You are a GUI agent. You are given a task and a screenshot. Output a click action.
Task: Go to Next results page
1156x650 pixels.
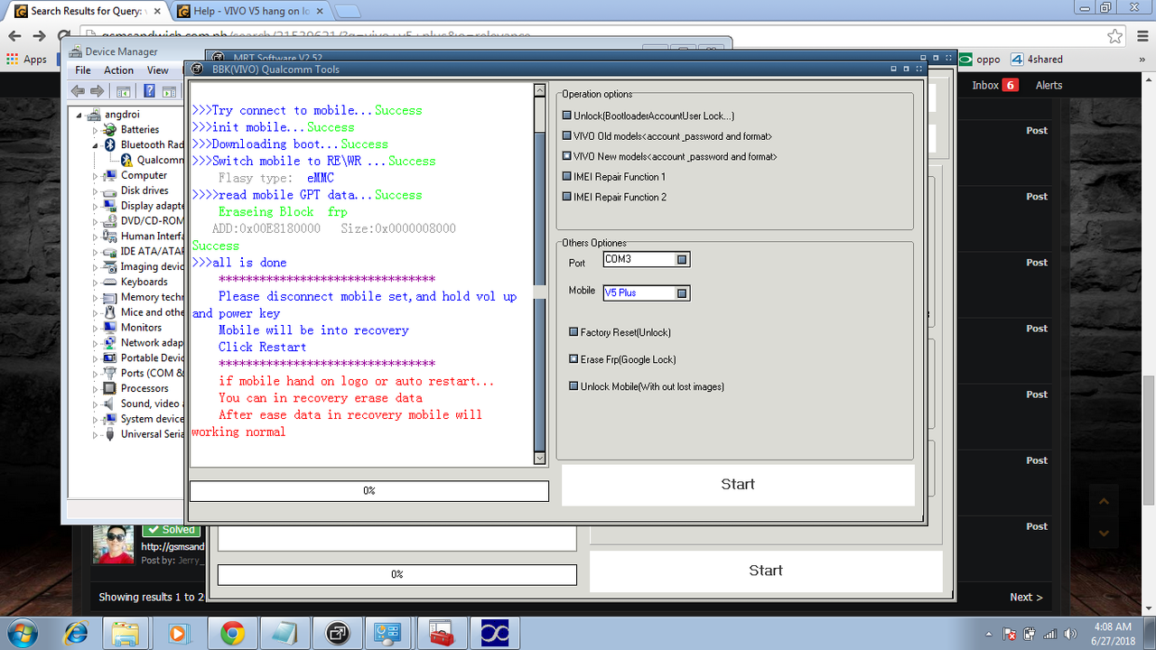[1026, 597]
